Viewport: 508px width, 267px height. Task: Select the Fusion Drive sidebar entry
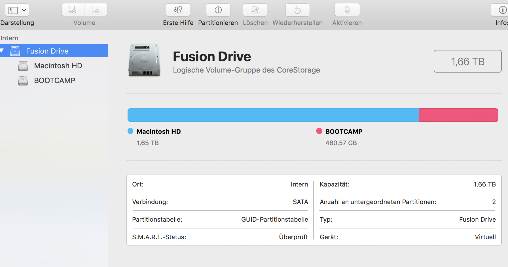(x=47, y=51)
